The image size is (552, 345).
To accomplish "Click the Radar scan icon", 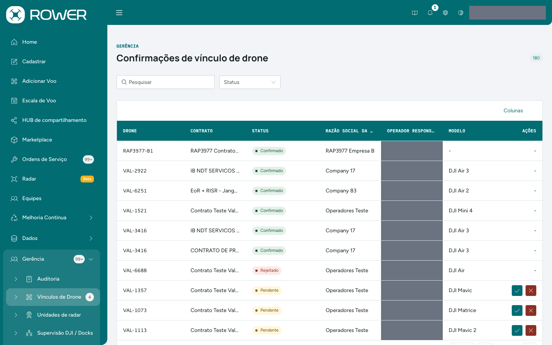I will [x=14, y=179].
